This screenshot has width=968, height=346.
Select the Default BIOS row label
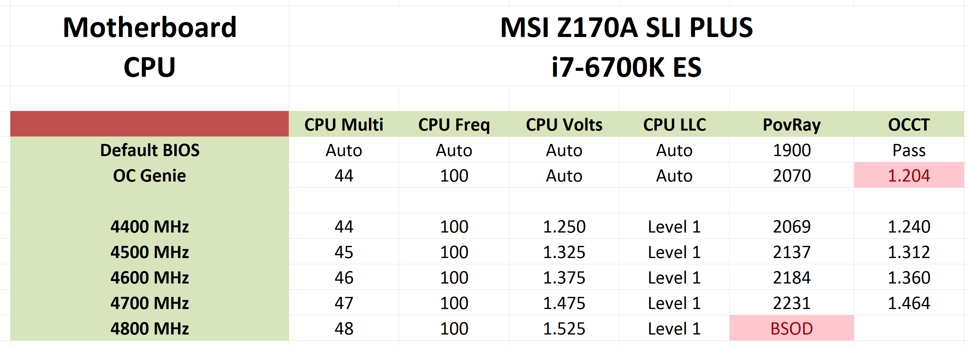coord(150,150)
